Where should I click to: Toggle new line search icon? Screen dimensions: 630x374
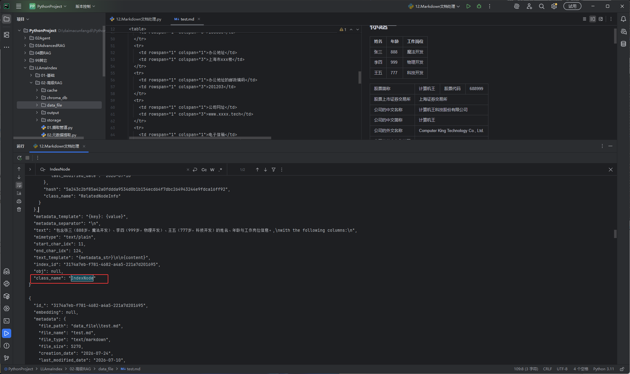coord(195,170)
